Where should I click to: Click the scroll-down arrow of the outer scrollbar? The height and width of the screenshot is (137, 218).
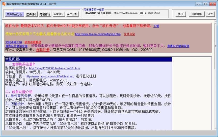(216, 128)
